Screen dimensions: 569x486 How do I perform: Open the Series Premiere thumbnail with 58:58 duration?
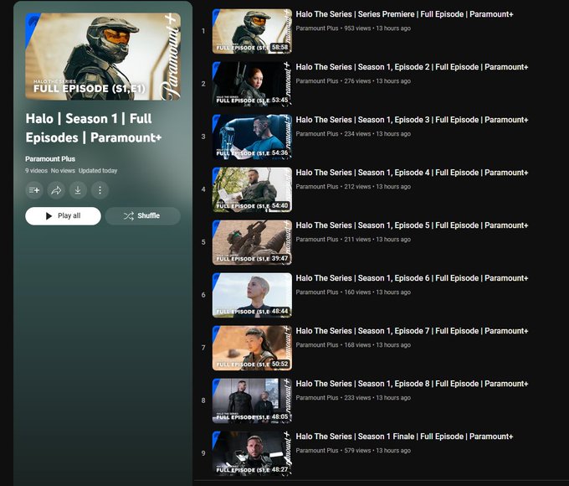pyautogui.click(x=252, y=31)
